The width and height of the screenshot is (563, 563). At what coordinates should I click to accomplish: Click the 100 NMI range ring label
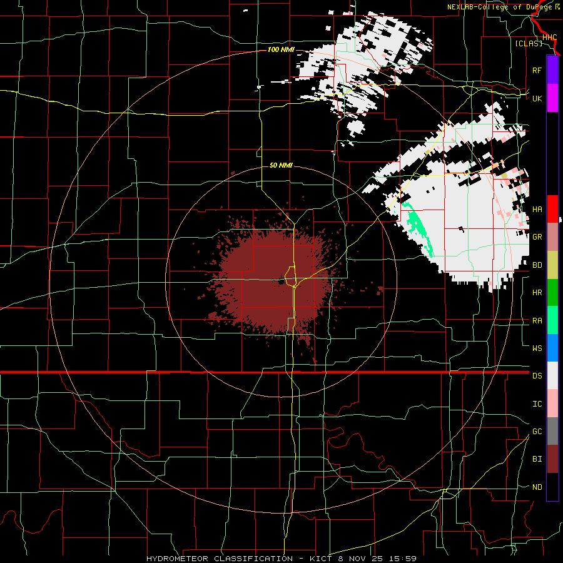point(281,49)
